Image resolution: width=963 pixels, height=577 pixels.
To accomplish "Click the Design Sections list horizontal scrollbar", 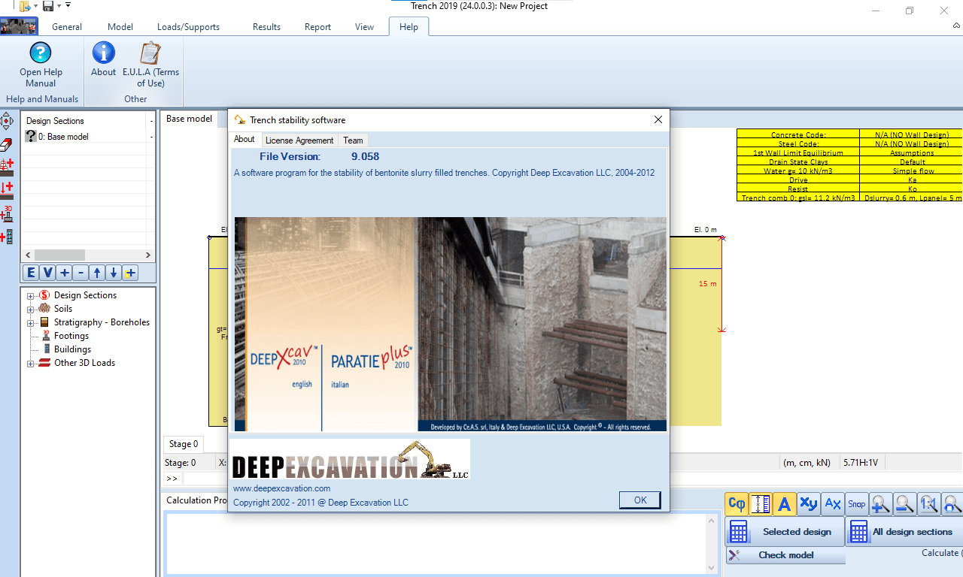I will coord(88,255).
